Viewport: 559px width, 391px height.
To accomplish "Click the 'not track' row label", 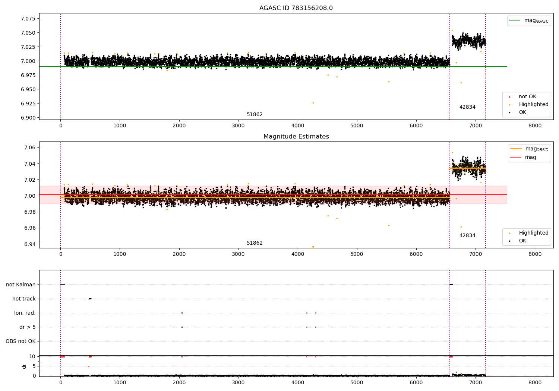I will 24,299.
